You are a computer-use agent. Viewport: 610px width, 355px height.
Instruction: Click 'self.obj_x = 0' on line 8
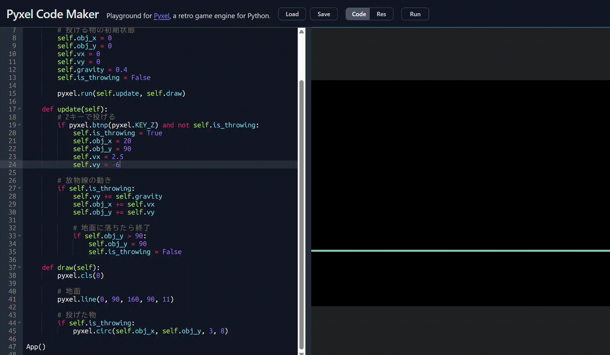click(85, 38)
